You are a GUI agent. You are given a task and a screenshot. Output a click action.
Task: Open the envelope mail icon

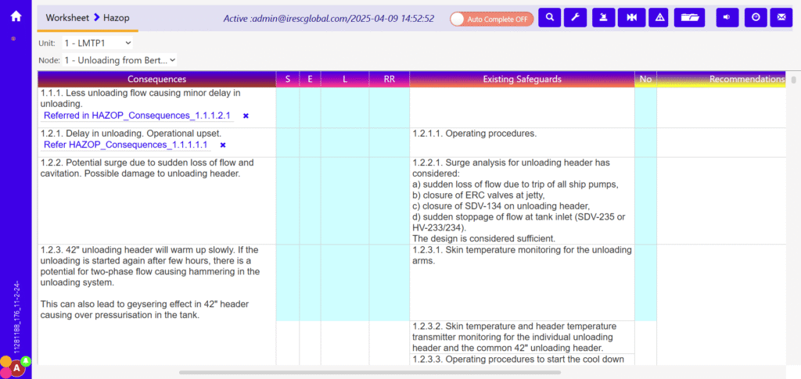780,17
